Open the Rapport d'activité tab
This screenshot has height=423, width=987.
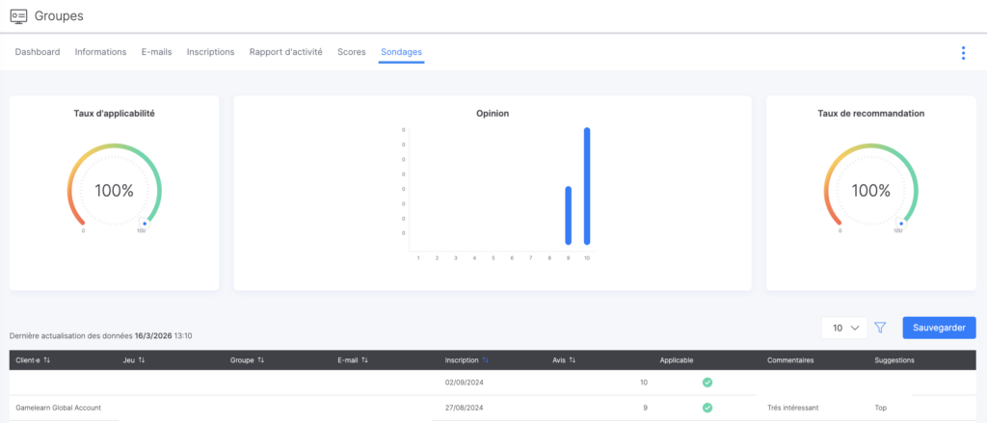click(x=285, y=52)
